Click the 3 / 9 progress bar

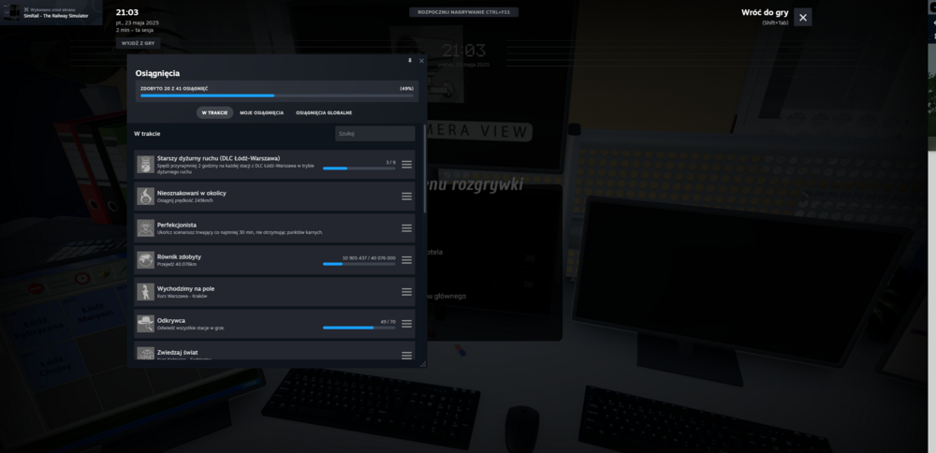point(358,168)
